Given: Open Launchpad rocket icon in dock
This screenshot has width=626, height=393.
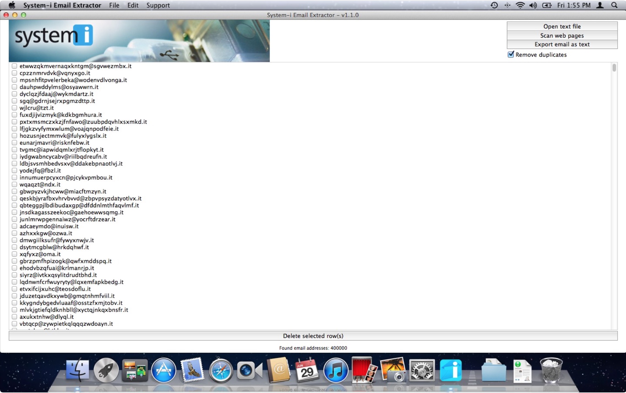Looking at the screenshot, I should click(106, 370).
